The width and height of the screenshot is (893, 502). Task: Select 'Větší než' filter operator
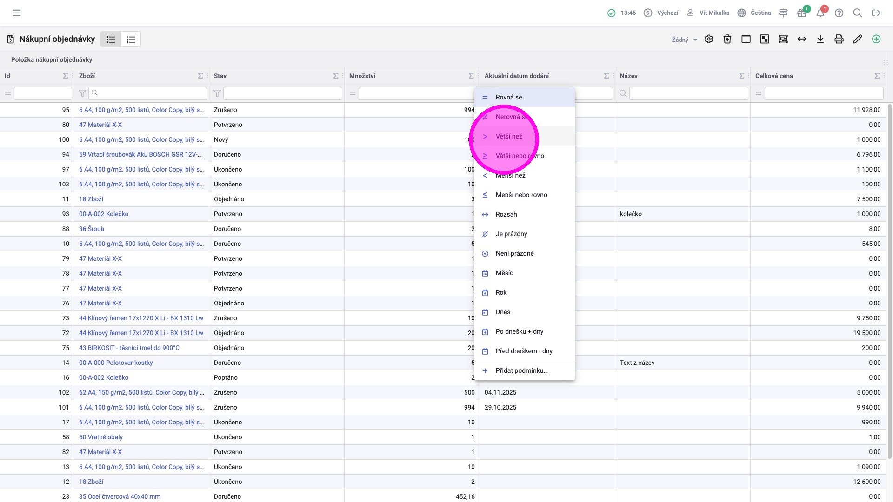pyautogui.click(x=509, y=136)
